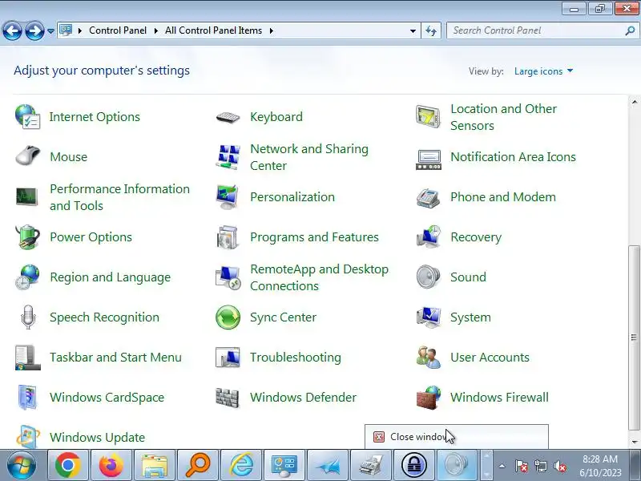
Task: Select Close window in the popup menu
Action: tap(456, 436)
